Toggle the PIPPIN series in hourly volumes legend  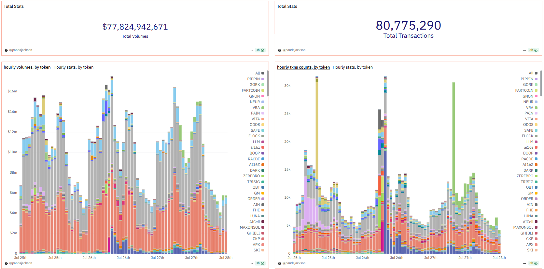point(254,79)
